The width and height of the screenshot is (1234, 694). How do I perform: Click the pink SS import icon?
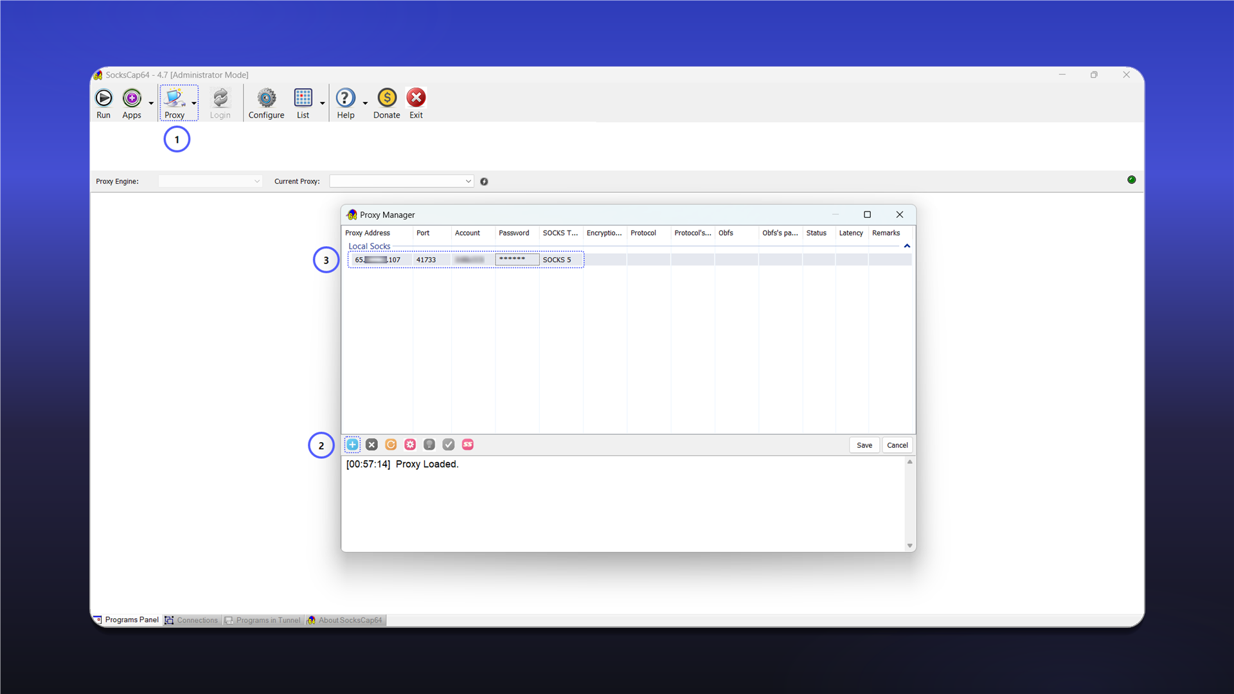pyautogui.click(x=468, y=445)
